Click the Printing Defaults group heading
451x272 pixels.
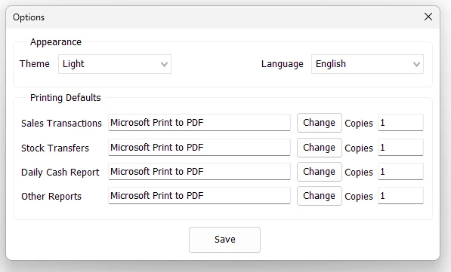pyautogui.click(x=66, y=98)
